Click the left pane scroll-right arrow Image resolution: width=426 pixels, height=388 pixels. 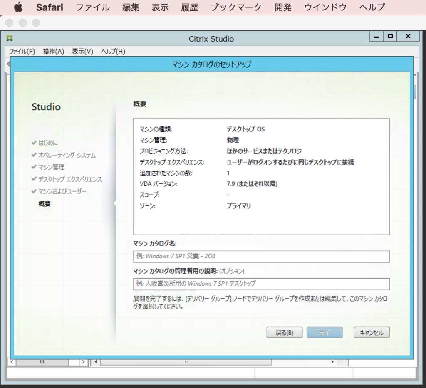click(x=83, y=362)
